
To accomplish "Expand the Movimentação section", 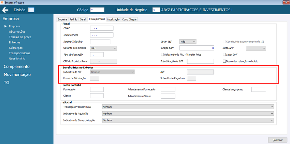I will coord(17,75).
